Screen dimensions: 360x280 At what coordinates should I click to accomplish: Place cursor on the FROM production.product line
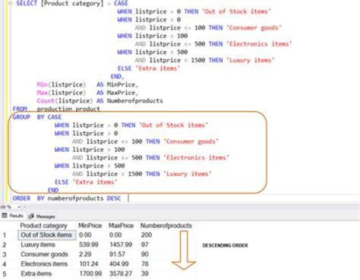pos(56,109)
